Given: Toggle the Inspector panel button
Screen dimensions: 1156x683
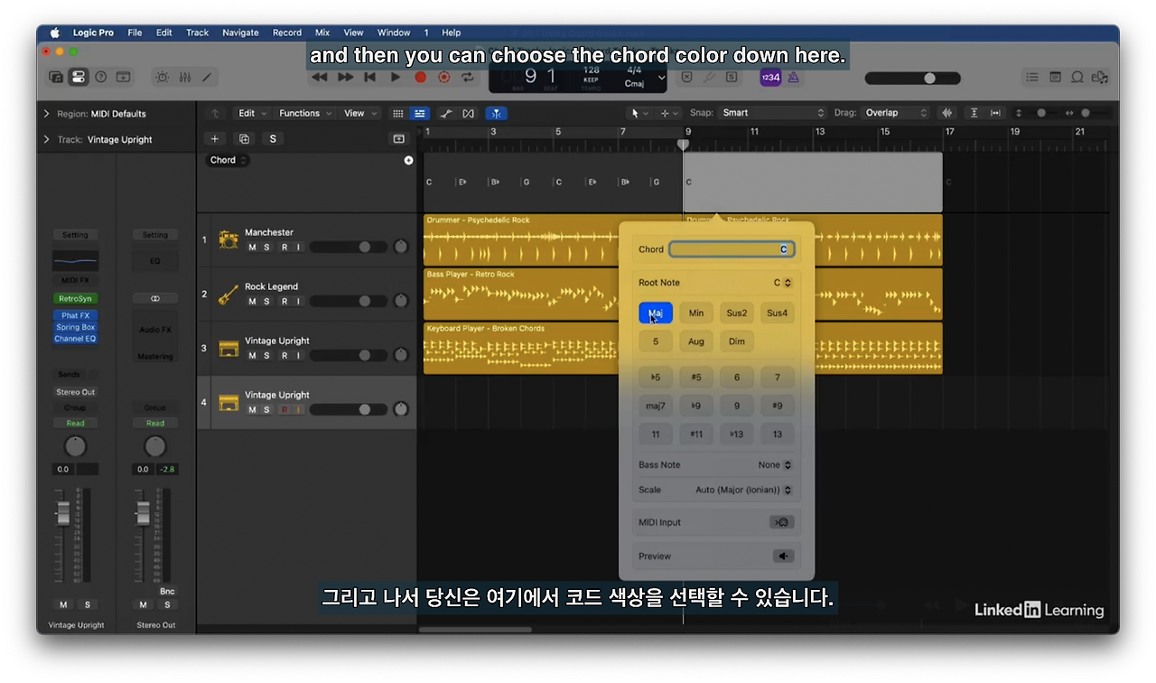Looking at the screenshot, I should [79, 78].
